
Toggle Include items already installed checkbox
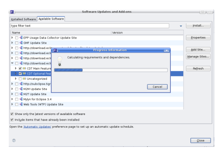coord(12,120)
